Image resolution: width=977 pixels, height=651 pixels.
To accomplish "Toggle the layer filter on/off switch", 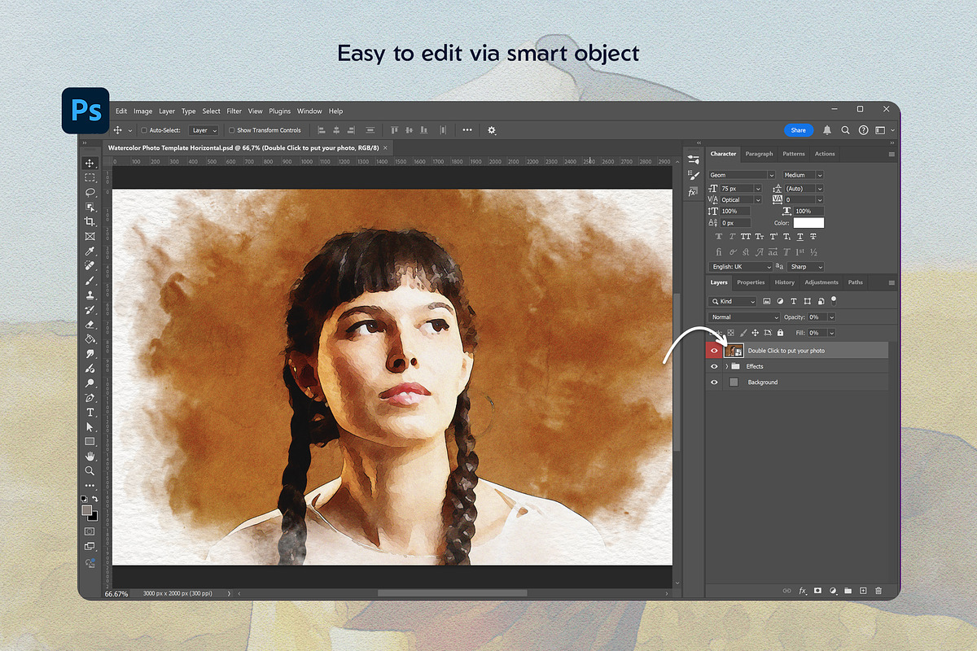I will tap(834, 299).
